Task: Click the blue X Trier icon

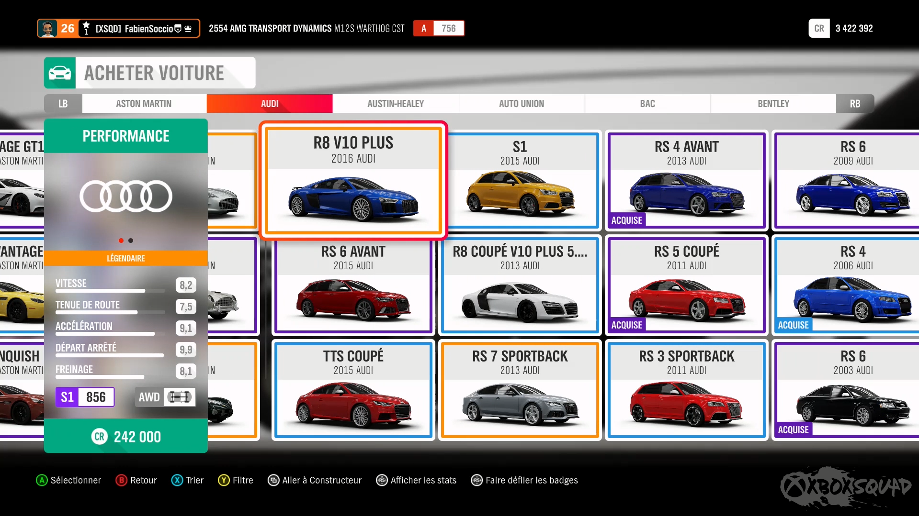Action: tap(177, 480)
